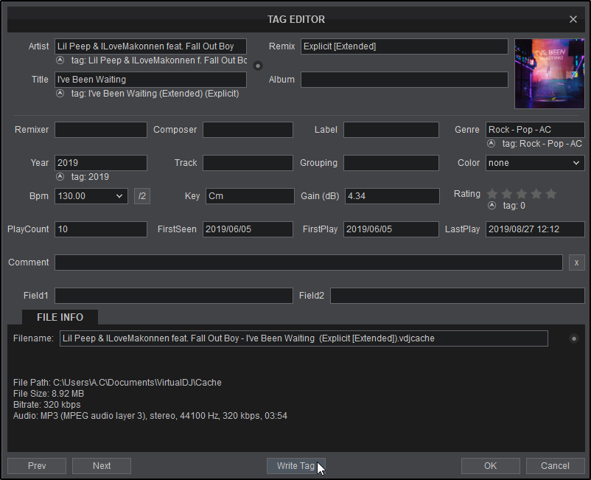The height and width of the screenshot is (480, 591).
Task: Set rating to one star
Action: tap(492, 194)
